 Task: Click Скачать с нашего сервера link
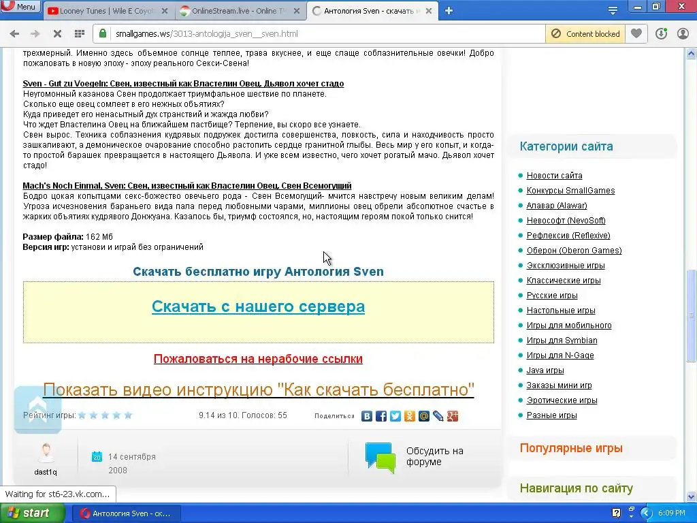point(258,306)
